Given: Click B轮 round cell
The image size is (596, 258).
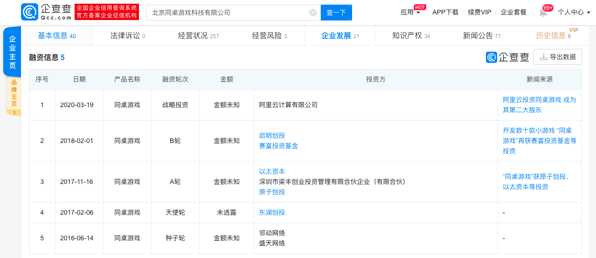Looking at the screenshot, I should tap(175, 141).
